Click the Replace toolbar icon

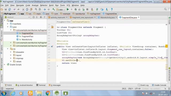(x=40, y=10)
